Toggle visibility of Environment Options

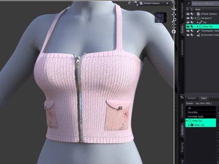[188, 35]
